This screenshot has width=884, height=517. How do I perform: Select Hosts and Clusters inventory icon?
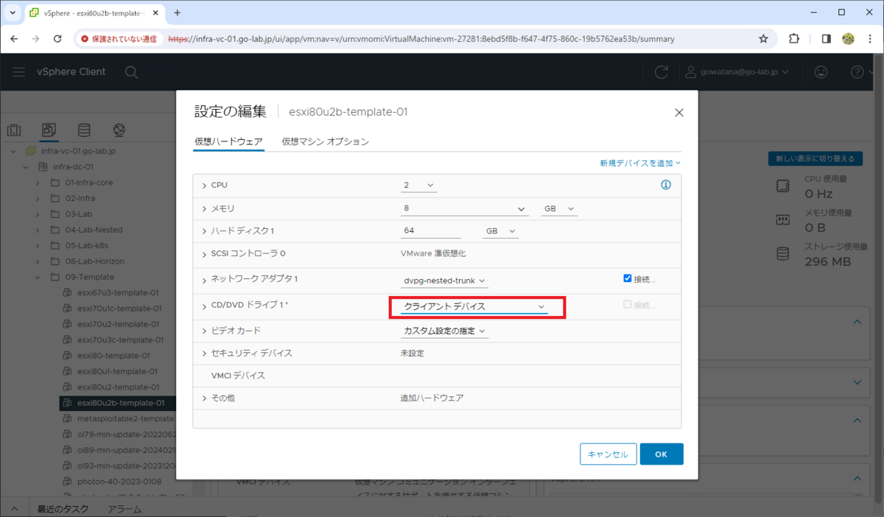[14, 130]
